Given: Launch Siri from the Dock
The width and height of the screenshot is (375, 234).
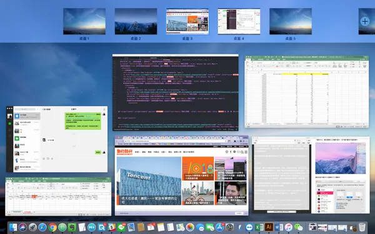Looking at the screenshot, I should 23,227.
